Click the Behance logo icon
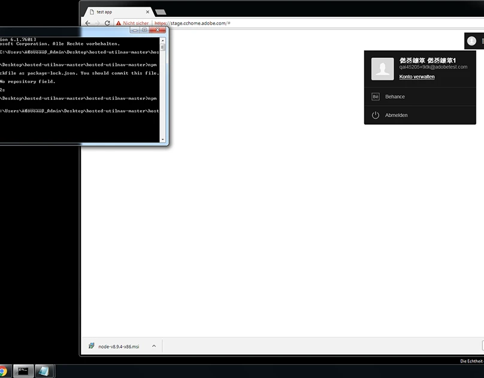484x378 pixels. [376, 96]
